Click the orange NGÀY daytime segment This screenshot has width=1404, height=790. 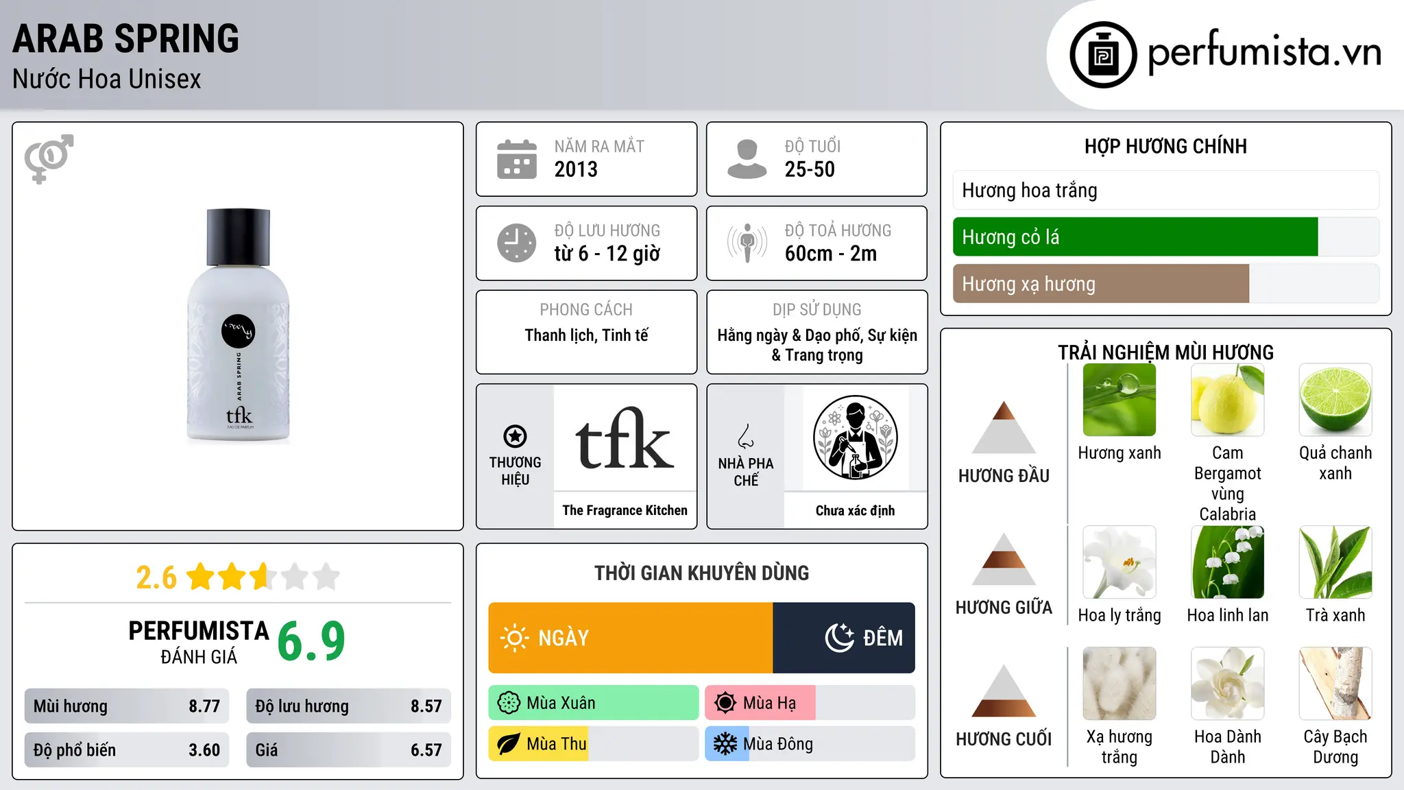(x=631, y=638)
